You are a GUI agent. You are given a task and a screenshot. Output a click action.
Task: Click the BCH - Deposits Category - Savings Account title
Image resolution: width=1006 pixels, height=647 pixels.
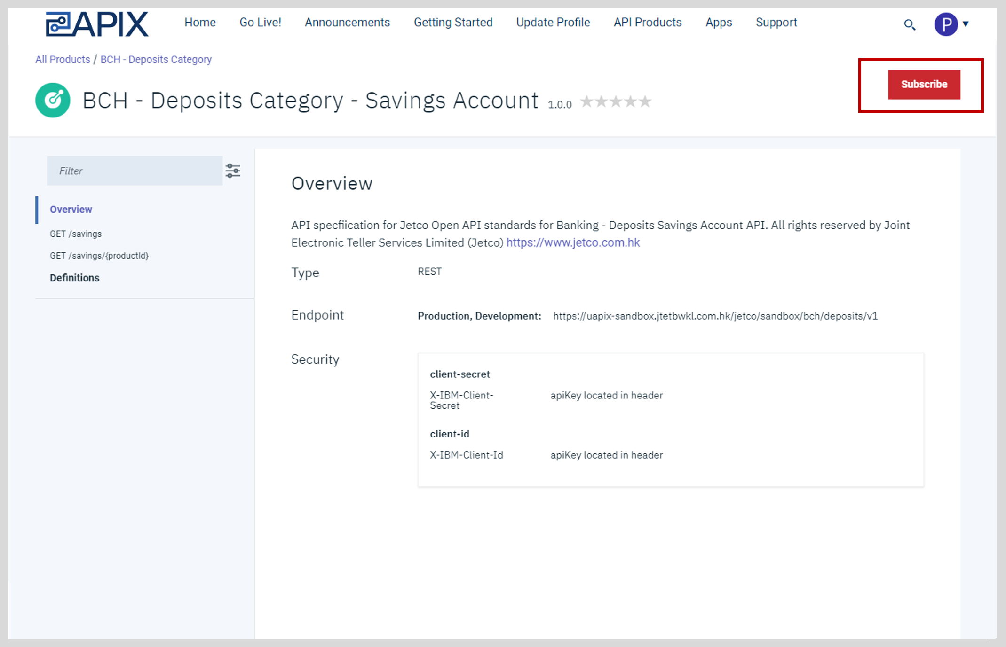point(310,100)
